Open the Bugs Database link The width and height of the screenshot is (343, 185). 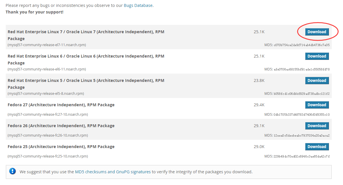click(x=138, y=5)
